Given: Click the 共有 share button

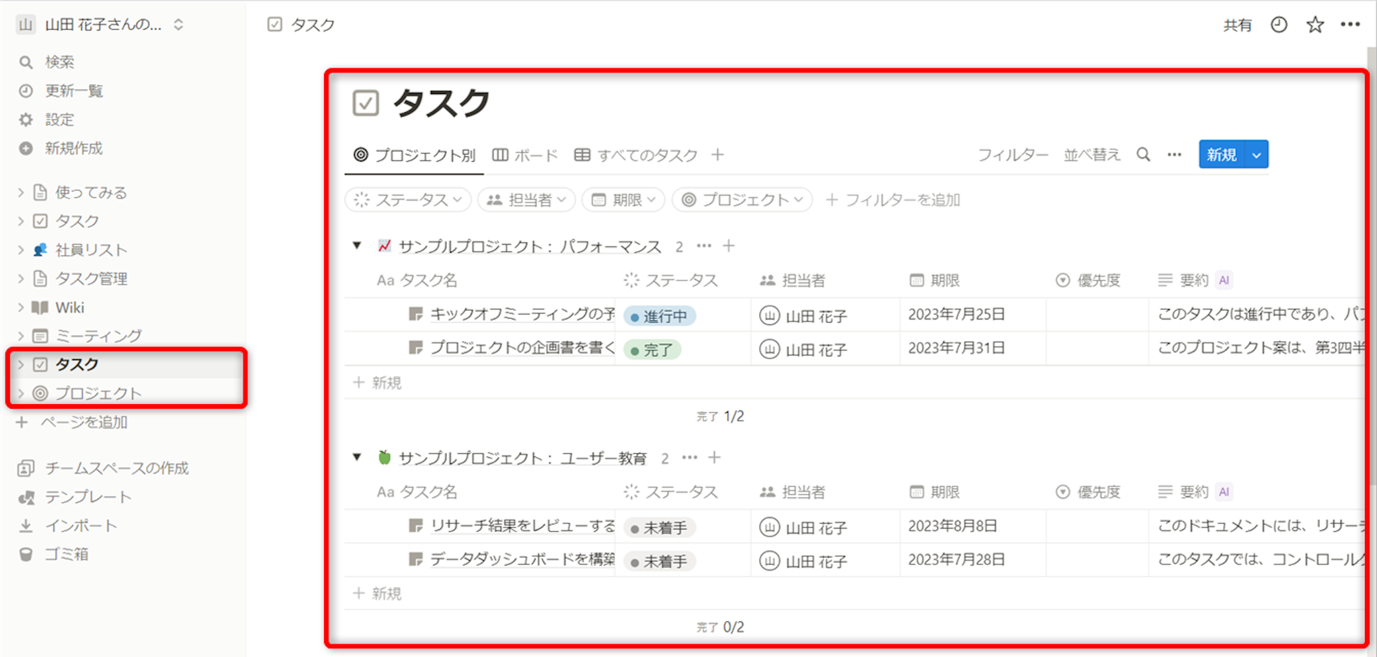Looking at the screenshot, I should (1236, 26).
